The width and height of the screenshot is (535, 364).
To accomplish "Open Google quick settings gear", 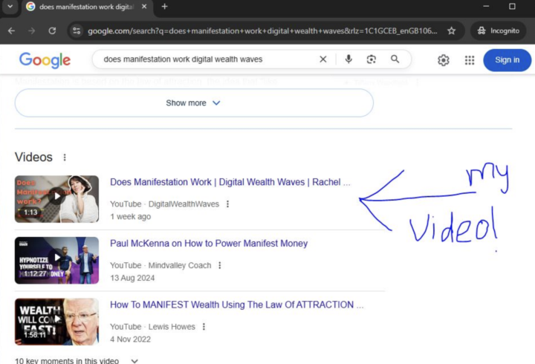I will click(443, 60).
